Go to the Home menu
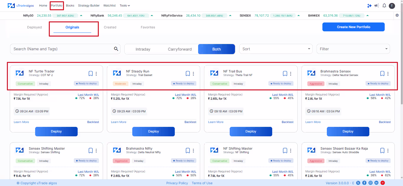Viewport: 403px width, 186px height. point(43,6)
